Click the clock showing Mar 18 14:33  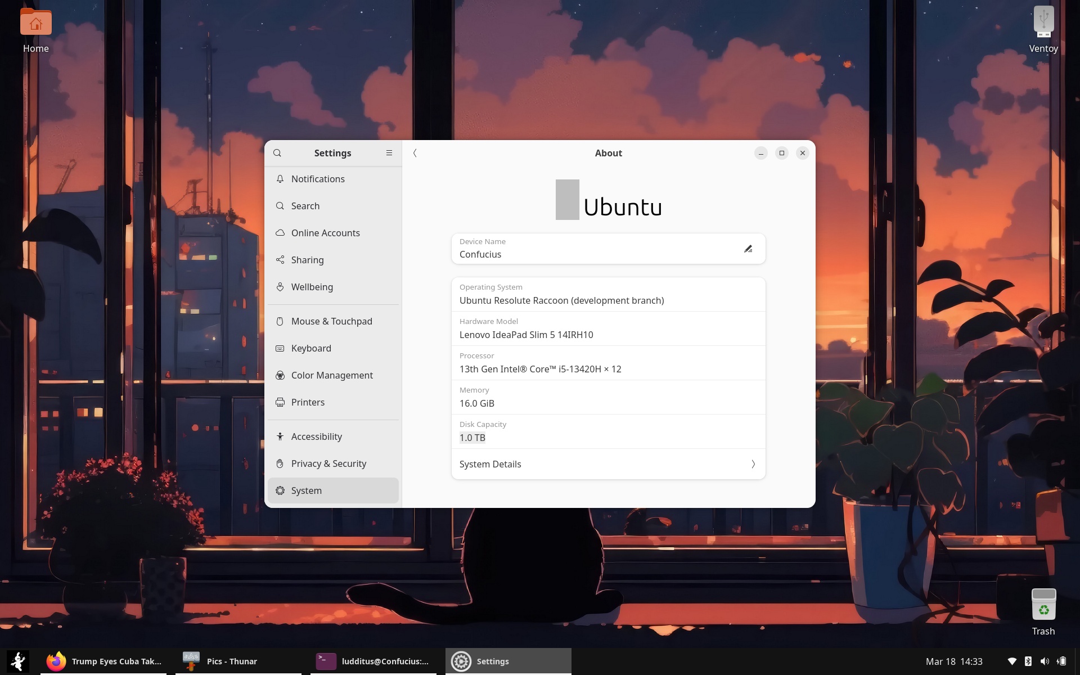[954, 661]
